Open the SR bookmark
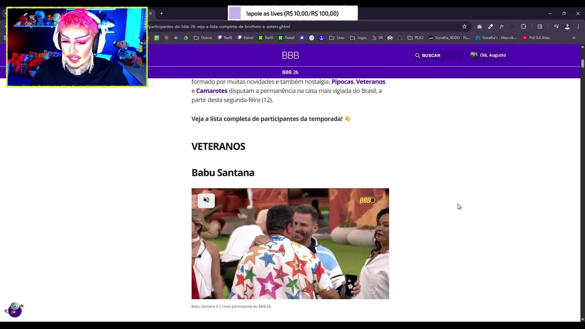The image size is (585, 329). [377, 38]
